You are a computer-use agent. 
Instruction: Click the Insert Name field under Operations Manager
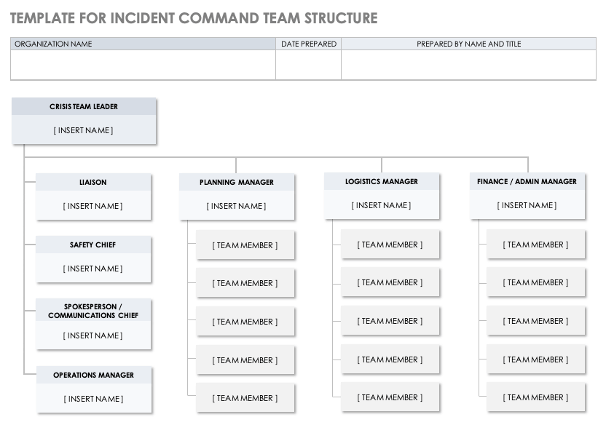(x=93, y=400)
